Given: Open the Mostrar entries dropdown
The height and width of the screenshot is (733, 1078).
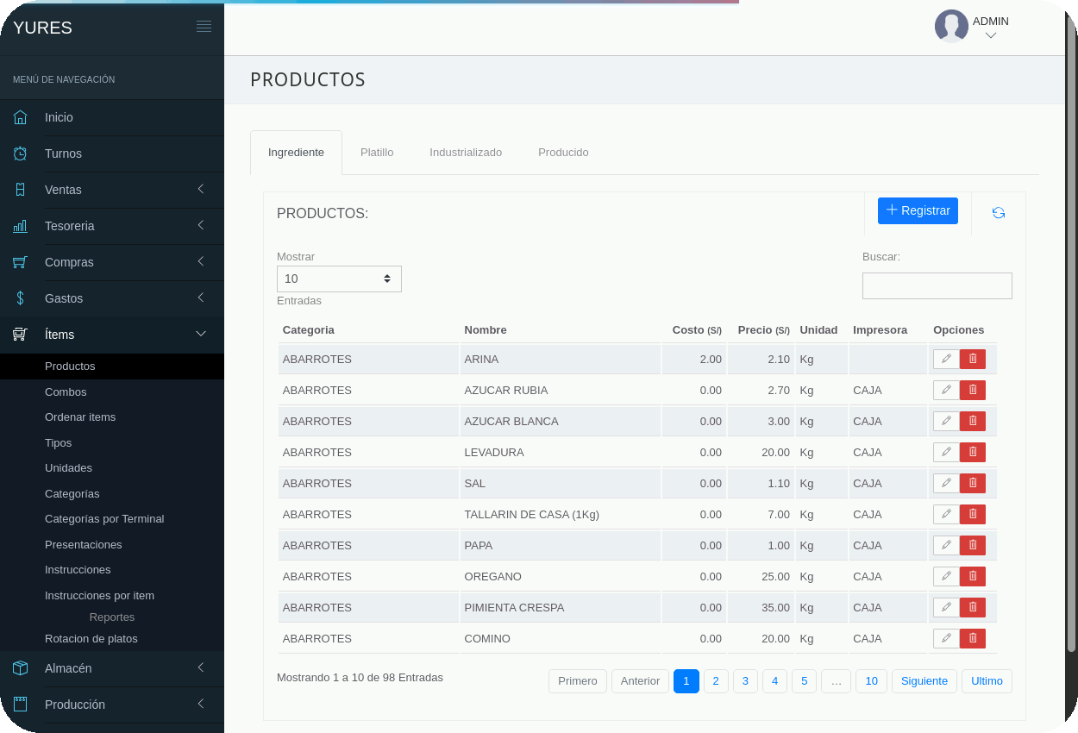Looking at the screenshot, I should point(339,279).
